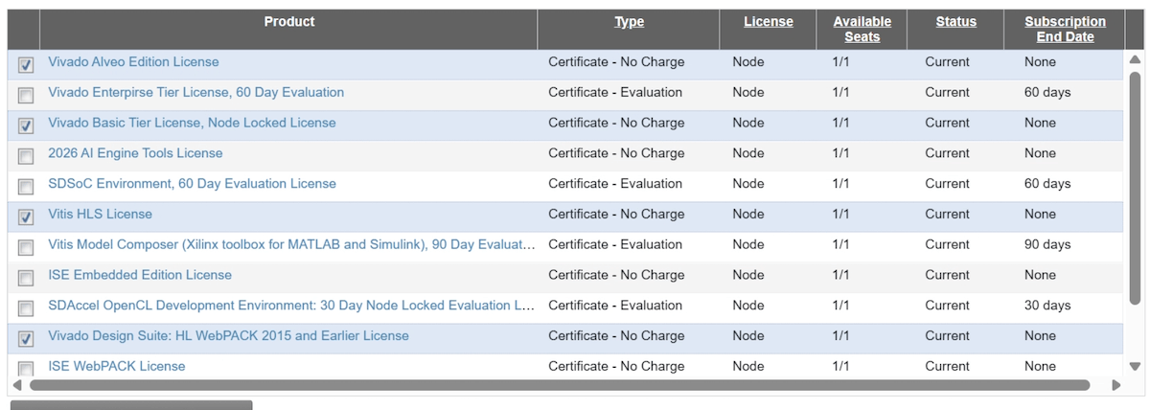The height and width of the screenshot is (410, 1150).
Task: Open ISE Embedded Edition License link
Action: pos(140,275)
